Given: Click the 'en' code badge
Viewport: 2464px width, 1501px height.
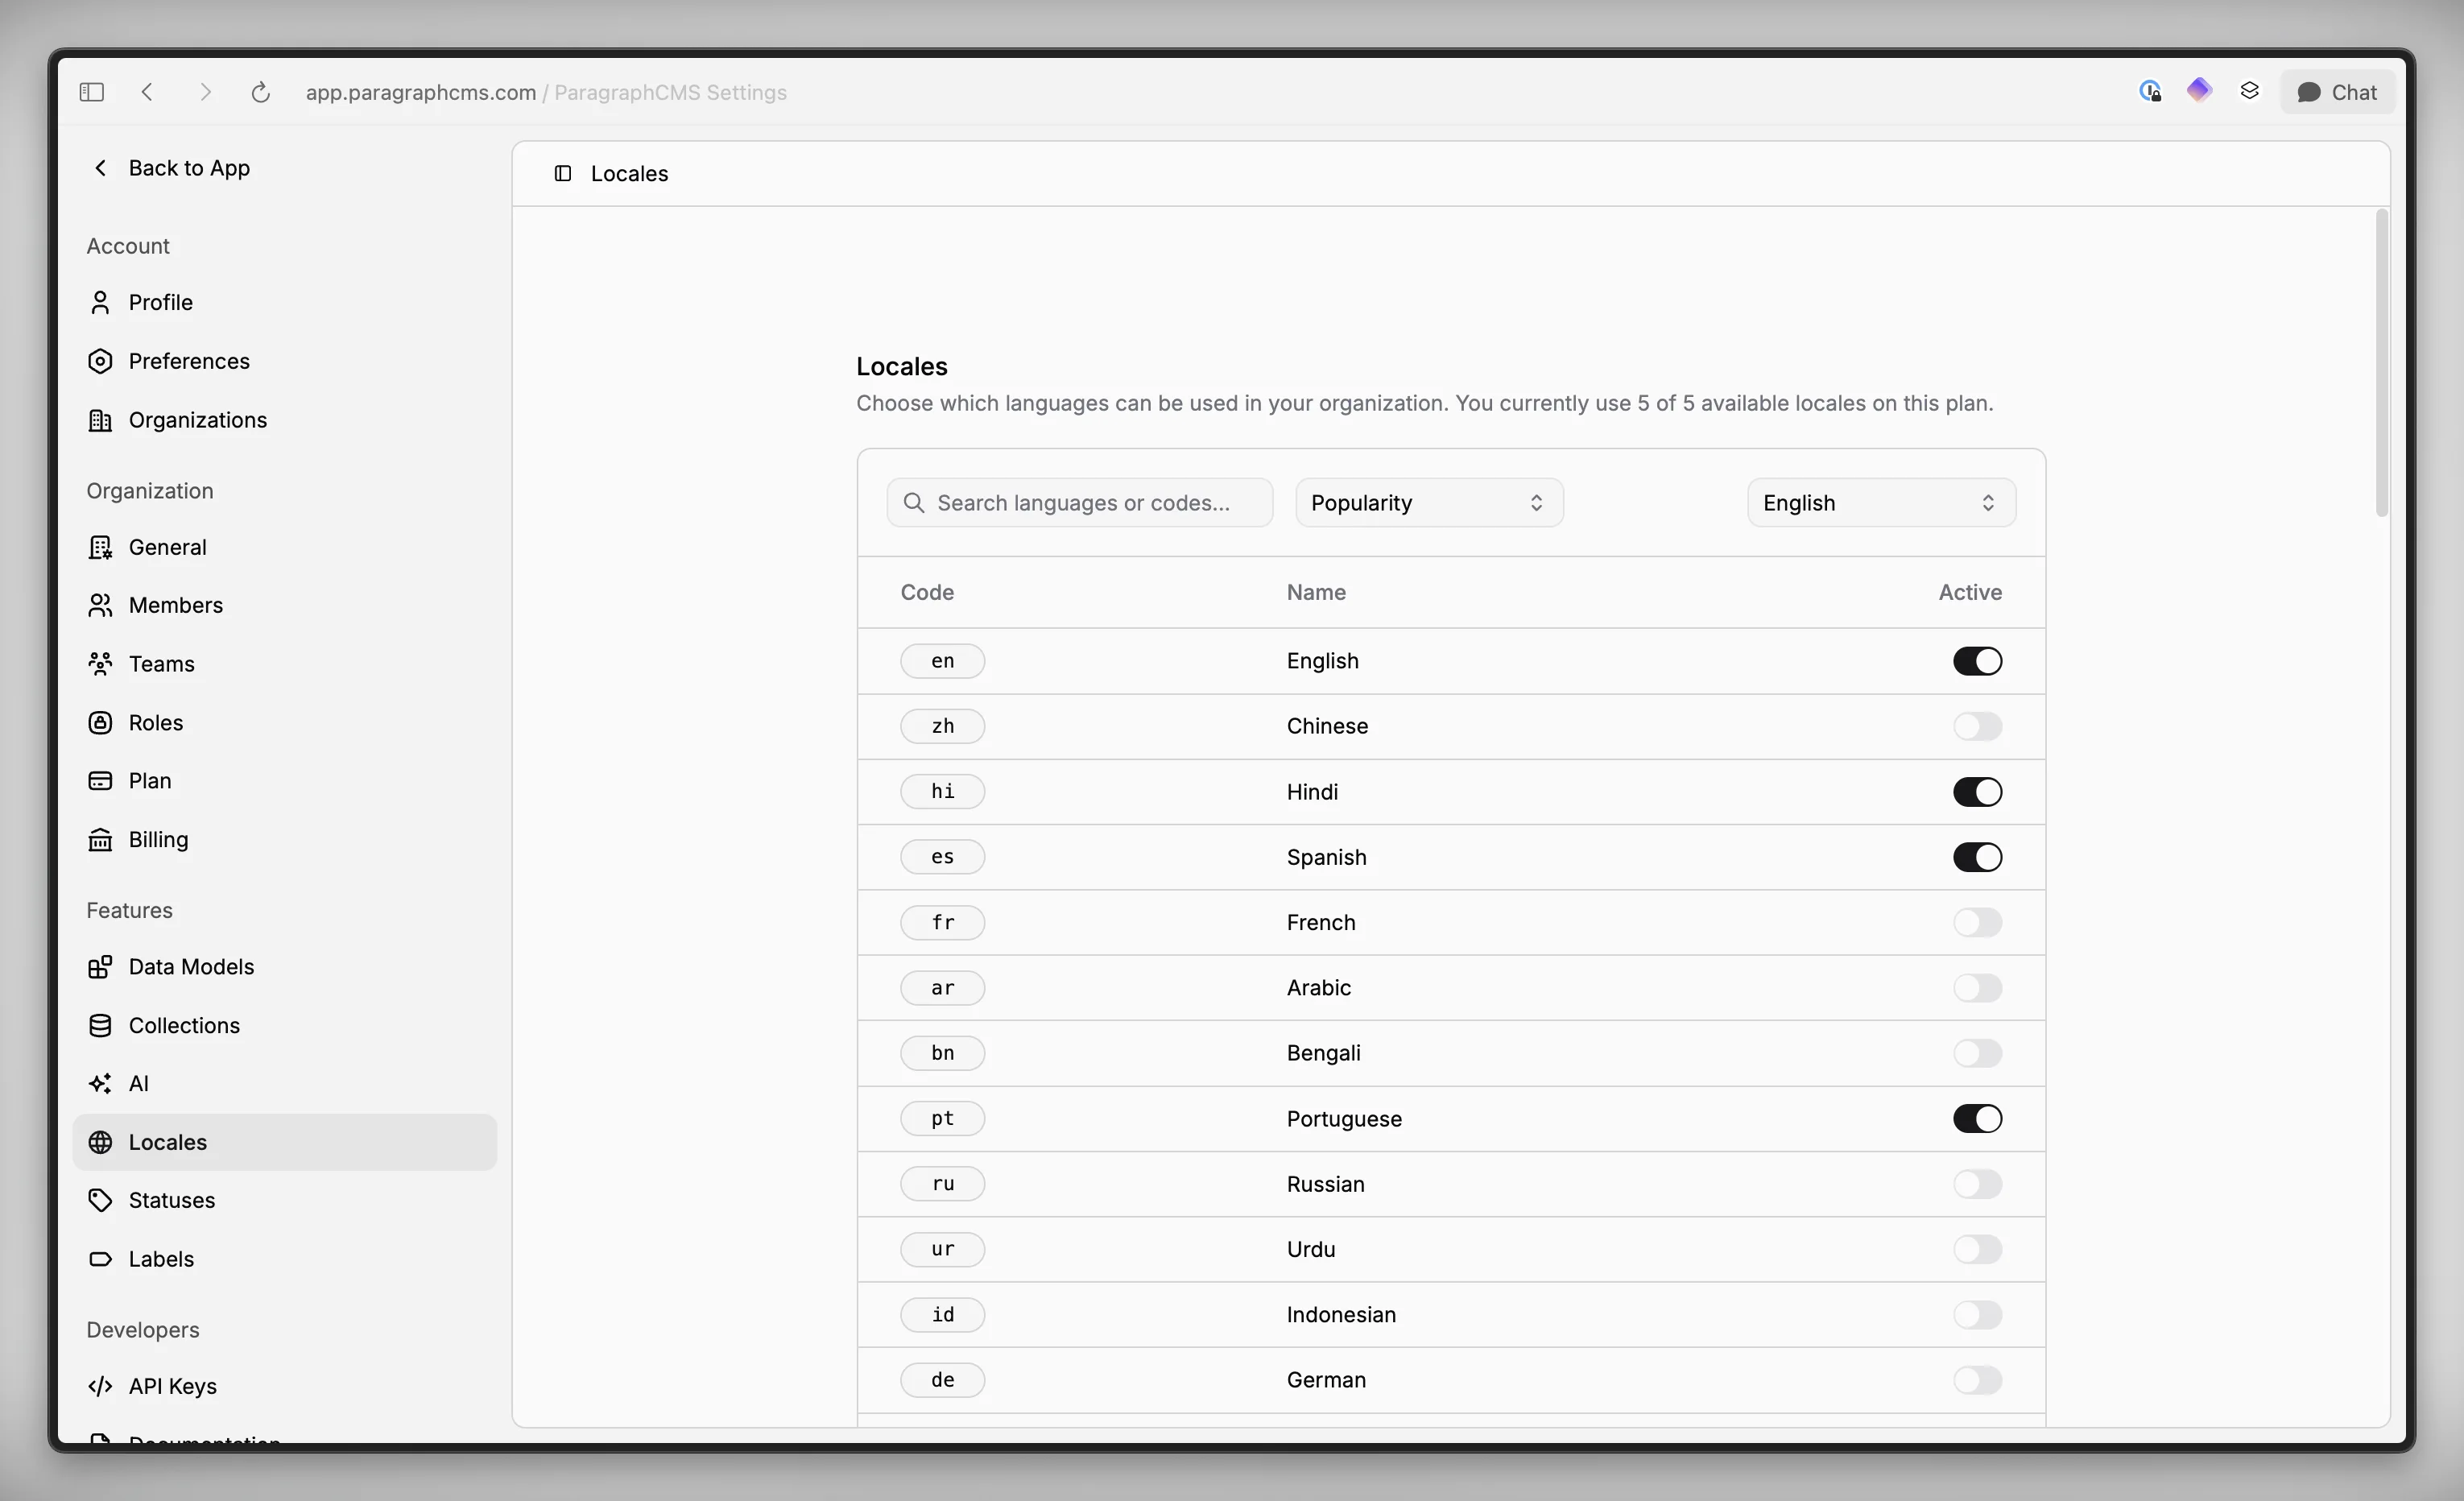Looking at the screenshot, I should click(942, 661).
